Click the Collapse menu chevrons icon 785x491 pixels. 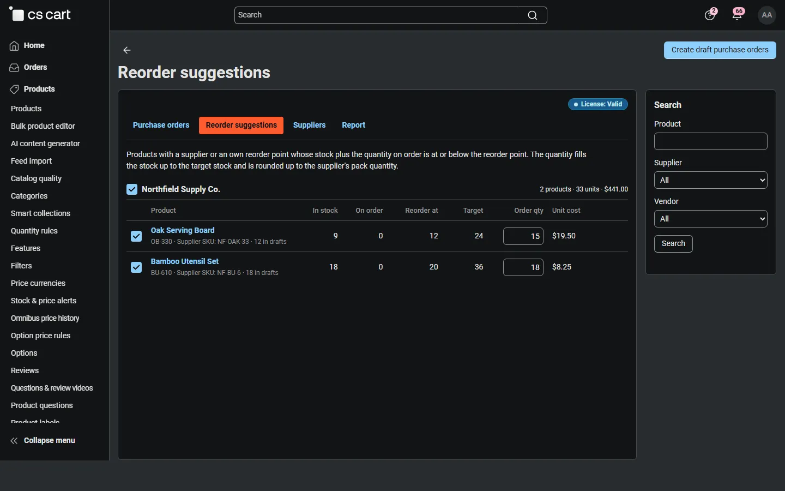point(14,441)
